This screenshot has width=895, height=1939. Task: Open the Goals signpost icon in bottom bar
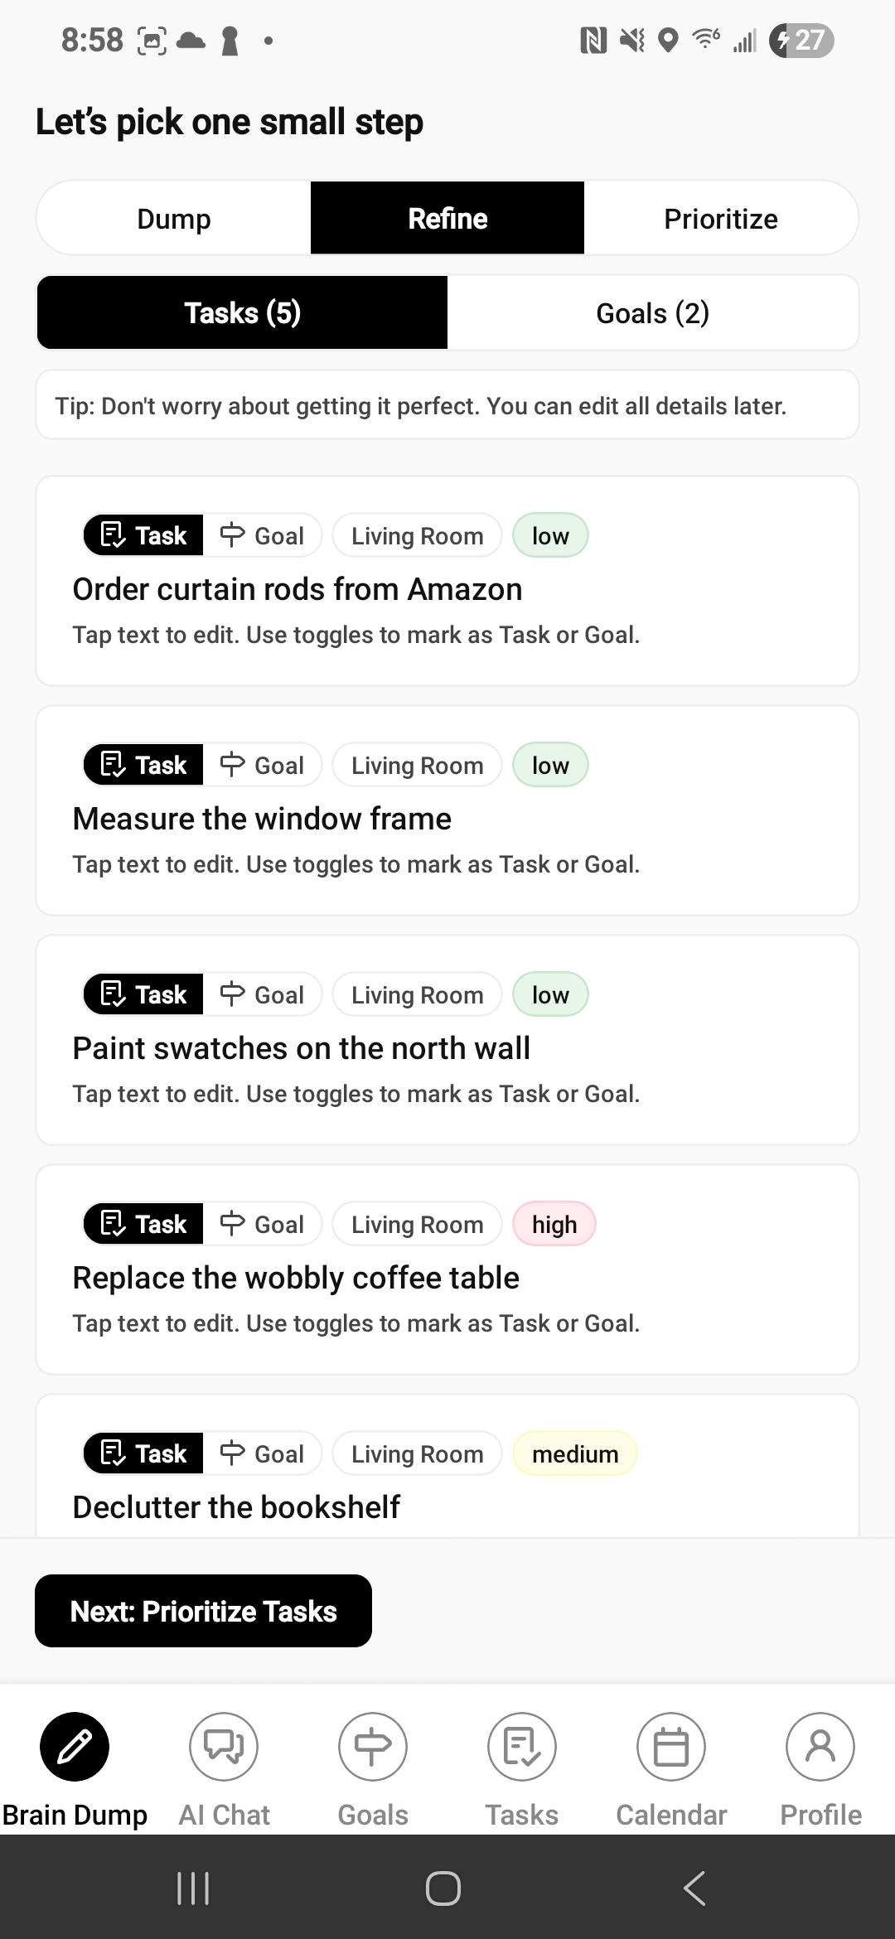(373, 1747)
